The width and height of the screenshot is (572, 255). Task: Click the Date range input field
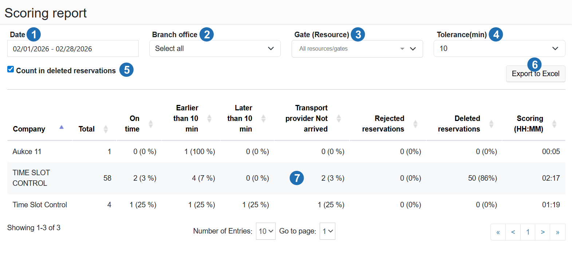click(73, 49)
